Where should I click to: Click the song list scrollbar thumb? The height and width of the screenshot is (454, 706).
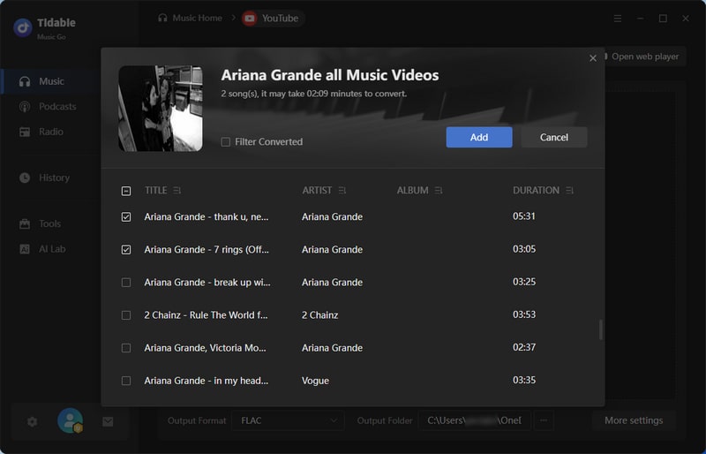601,330
